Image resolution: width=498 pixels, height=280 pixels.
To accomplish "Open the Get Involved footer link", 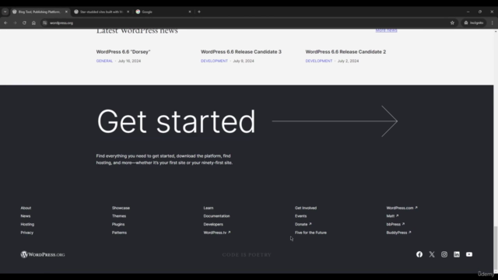I will click(x=306, y=208).
